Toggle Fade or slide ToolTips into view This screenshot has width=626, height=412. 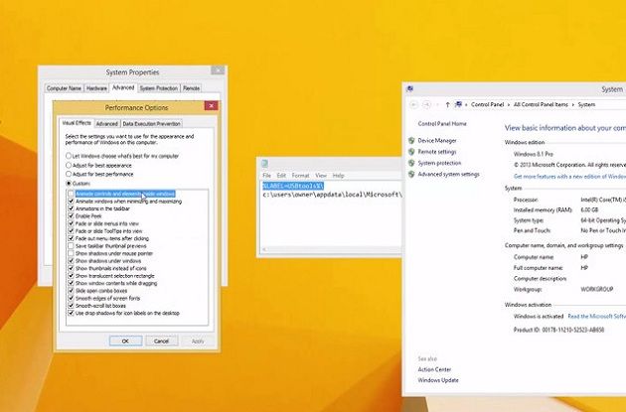click(x=72, y=231)
